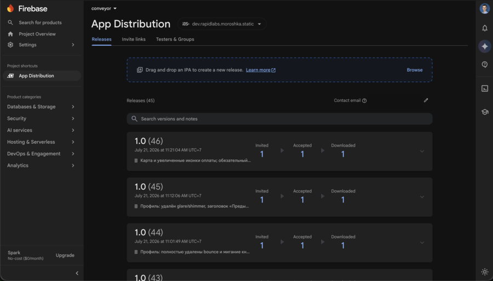Click Accepted count for release 45

pos(302,200)
